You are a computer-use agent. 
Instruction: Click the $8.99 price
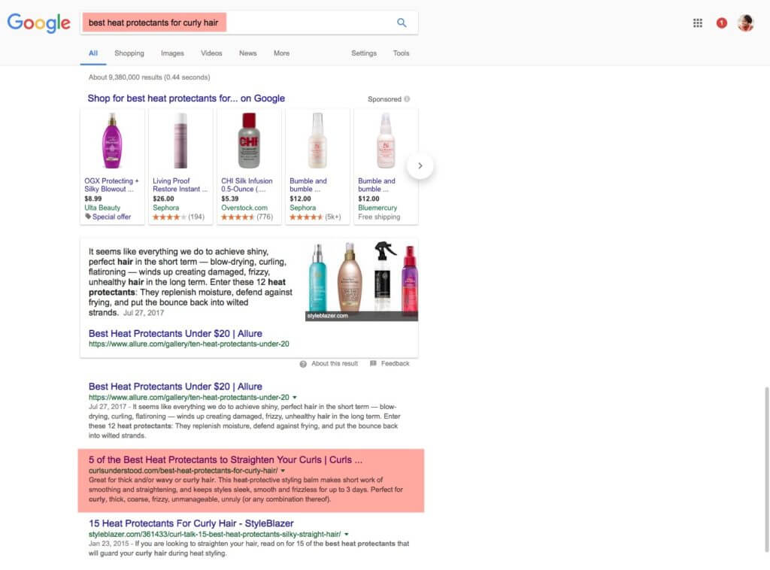[93, 199]
